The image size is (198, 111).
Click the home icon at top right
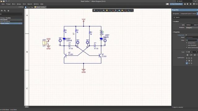tap(185, 4)
